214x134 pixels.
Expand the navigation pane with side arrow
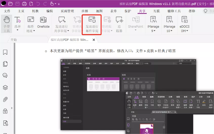[x=12, y=108]
